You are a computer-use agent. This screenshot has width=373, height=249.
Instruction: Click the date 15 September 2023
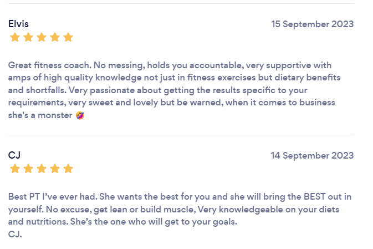point(312,24)
